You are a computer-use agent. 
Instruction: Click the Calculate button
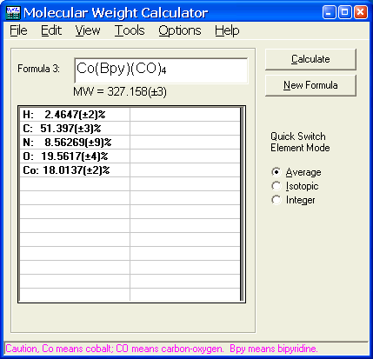(310, 59)
